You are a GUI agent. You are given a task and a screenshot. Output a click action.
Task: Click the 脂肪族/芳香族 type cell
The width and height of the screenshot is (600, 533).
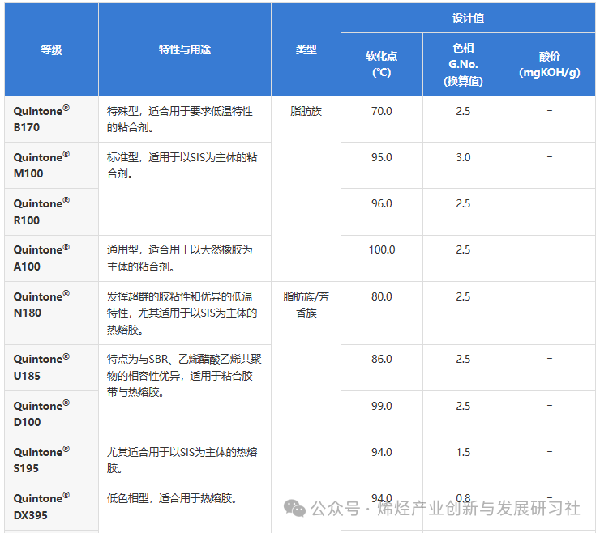pyautogui.click(x=306, y=407)
